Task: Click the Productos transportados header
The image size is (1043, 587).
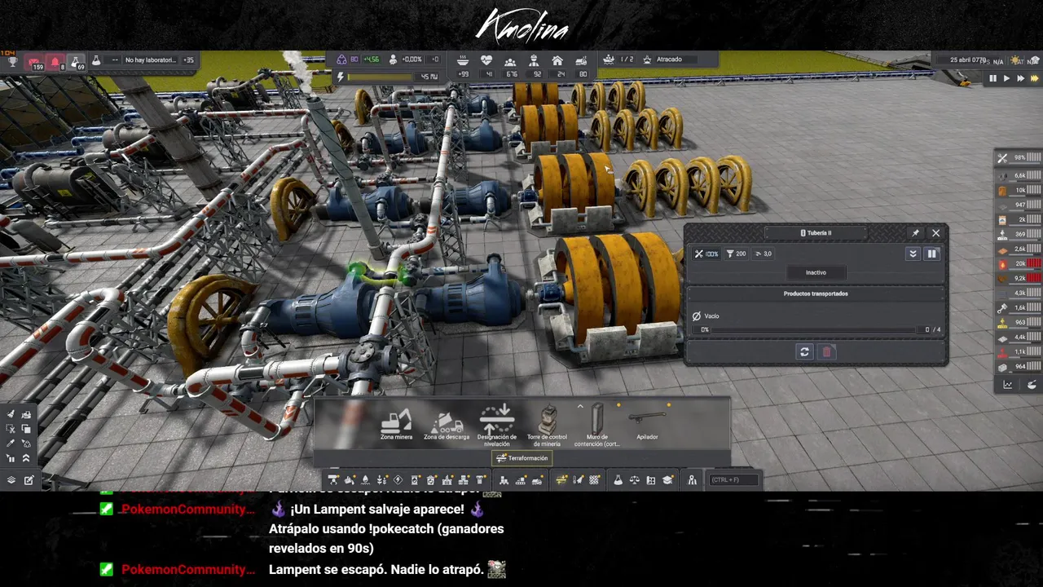Action: pos(816,293)
